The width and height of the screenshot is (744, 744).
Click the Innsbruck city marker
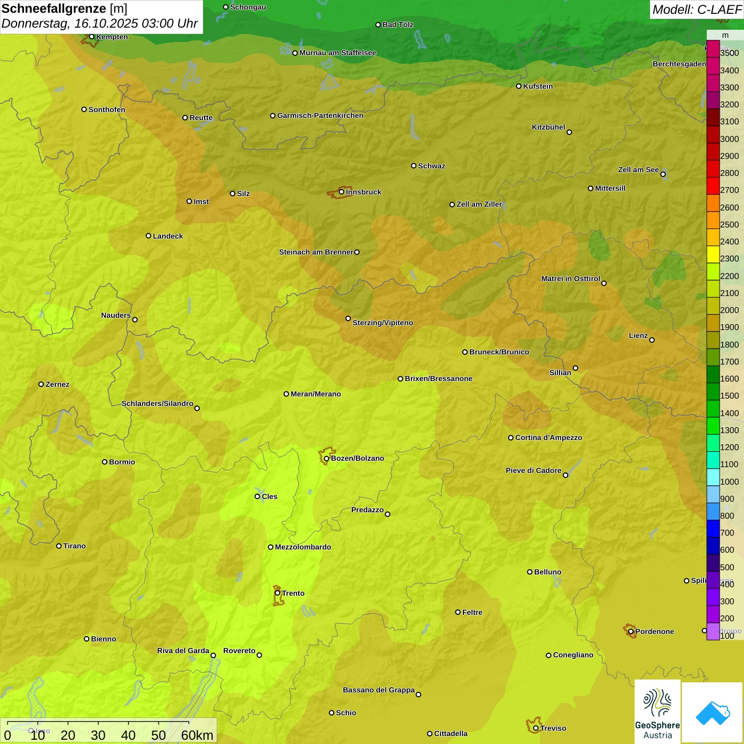342,192
